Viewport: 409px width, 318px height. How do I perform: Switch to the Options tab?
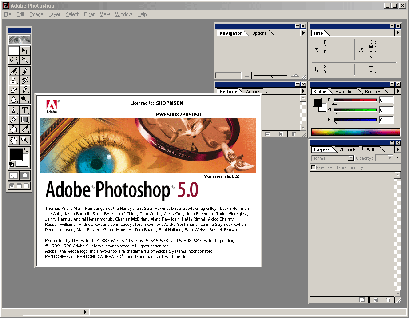pyautogui.click(x=259, y=33)
